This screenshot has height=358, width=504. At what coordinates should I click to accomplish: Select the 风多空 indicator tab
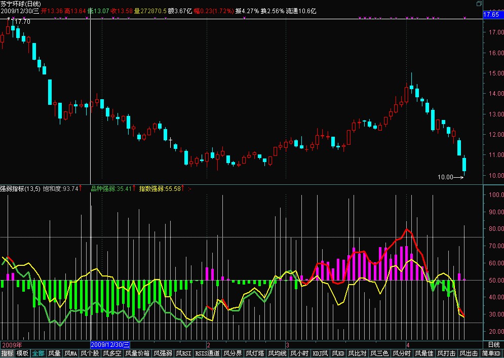coord(112,353)
